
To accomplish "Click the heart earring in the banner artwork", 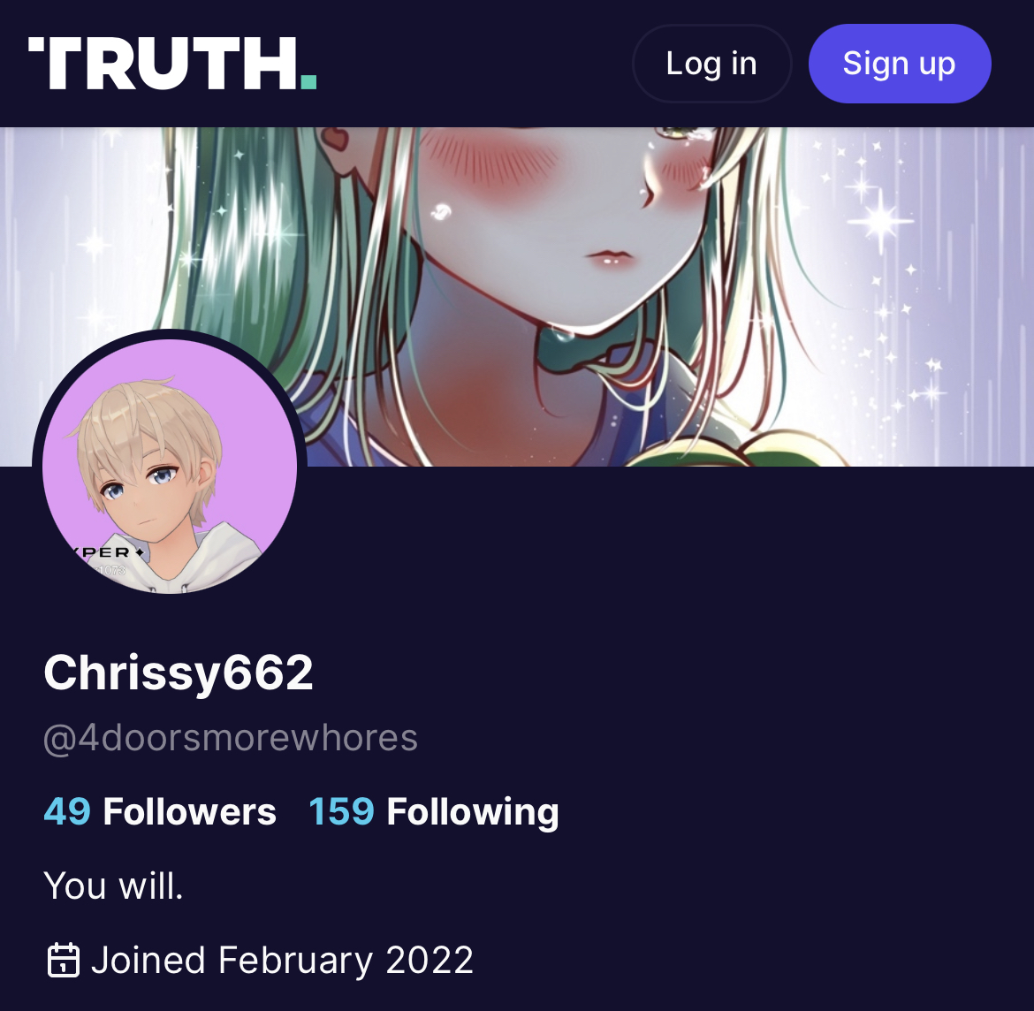I will (336, 137).
